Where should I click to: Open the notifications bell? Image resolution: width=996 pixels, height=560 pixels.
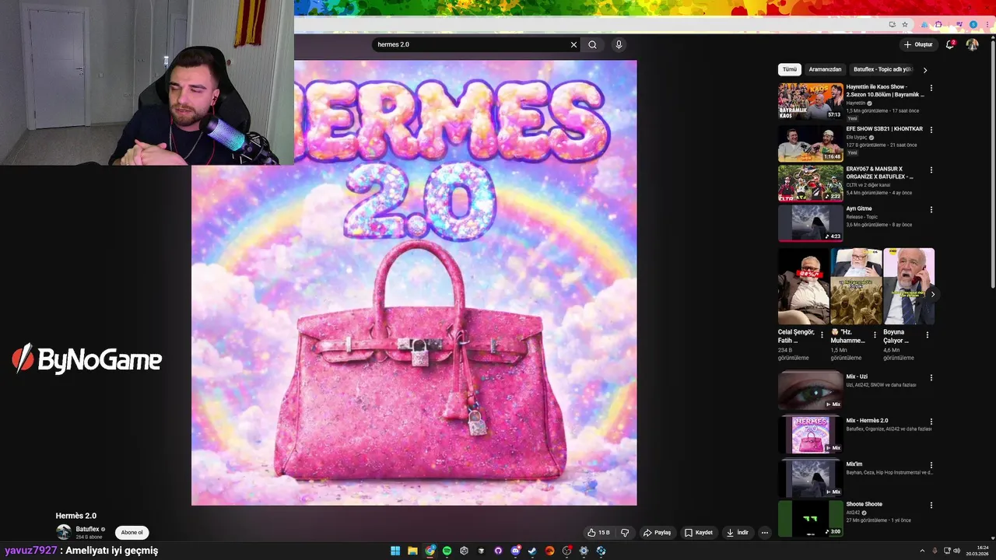950,44
